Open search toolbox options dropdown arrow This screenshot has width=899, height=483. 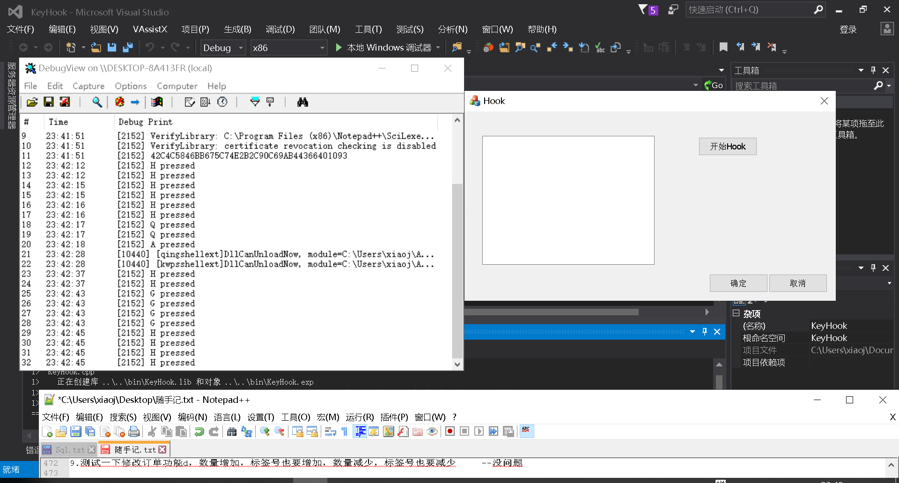click(889, 85)
